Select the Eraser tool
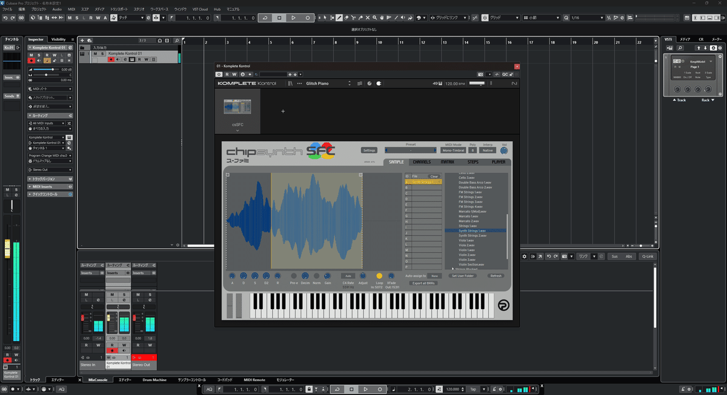The image size is (727, 395). [x=347, y=18]
